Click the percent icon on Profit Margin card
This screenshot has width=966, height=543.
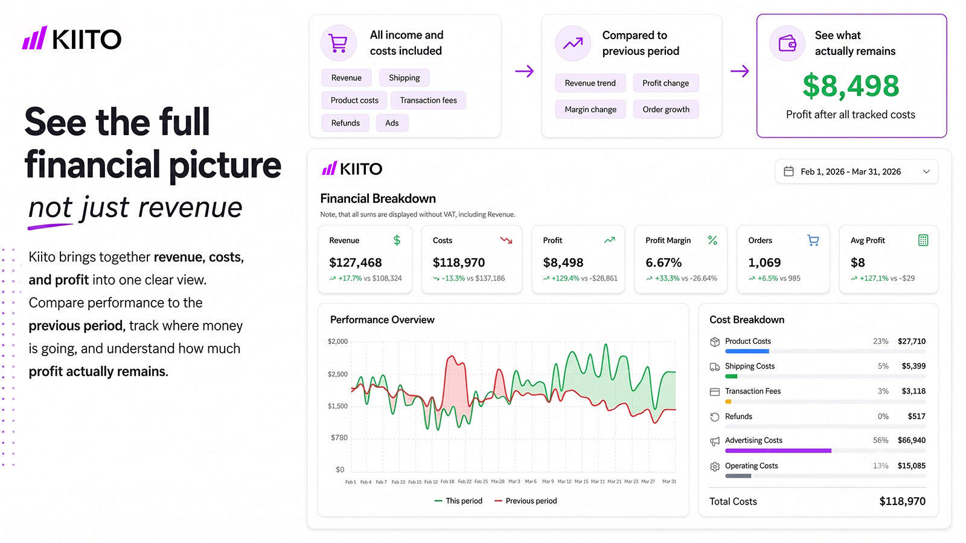coord(712,240)
